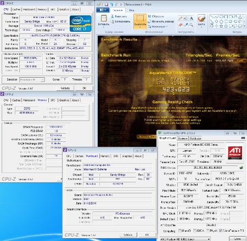Toggle the CUDA checkbox in GPU-Z
The width and height of the screenshot is (247, 241).
tap(195, 231)
